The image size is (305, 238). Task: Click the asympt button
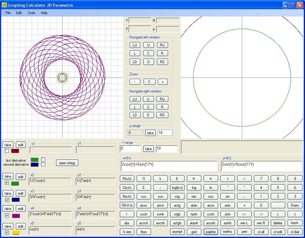[177, 232]
